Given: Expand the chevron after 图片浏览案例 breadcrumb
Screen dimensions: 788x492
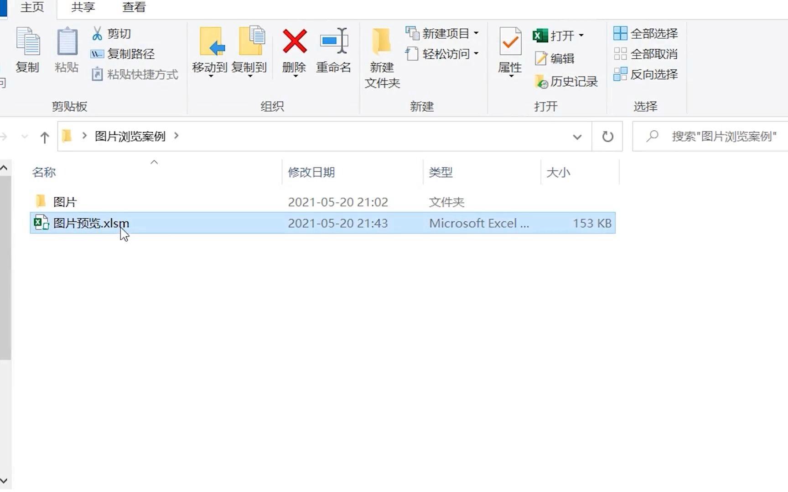Looking at the screenshot, I should tap(176, 136).
